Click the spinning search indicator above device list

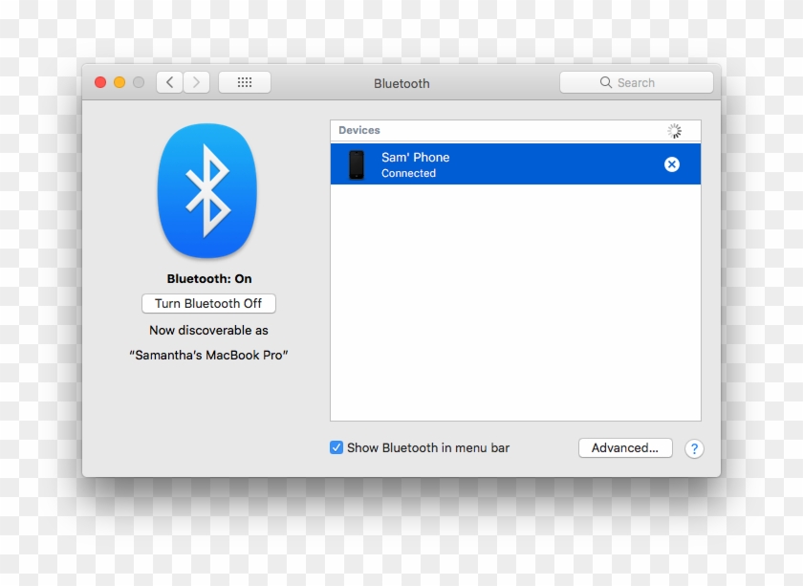point(675,130)
